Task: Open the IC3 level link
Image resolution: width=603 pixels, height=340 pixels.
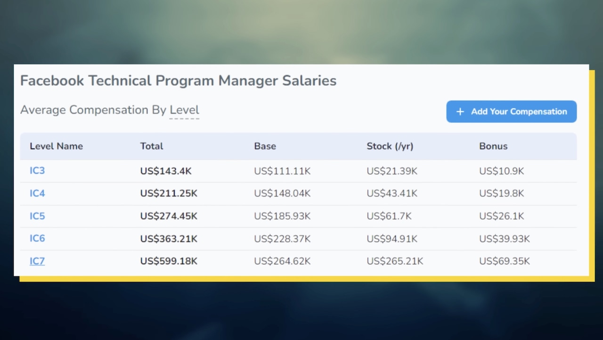Action: [37, 171]
